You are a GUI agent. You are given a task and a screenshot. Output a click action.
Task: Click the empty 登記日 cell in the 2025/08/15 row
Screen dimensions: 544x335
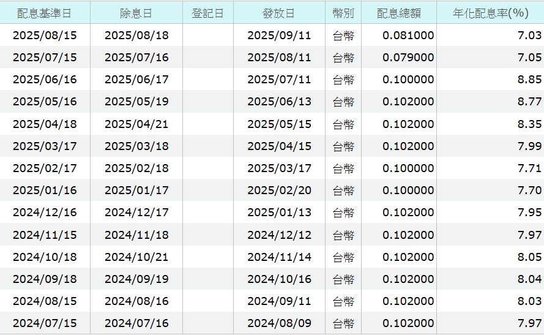pos(207,36)
